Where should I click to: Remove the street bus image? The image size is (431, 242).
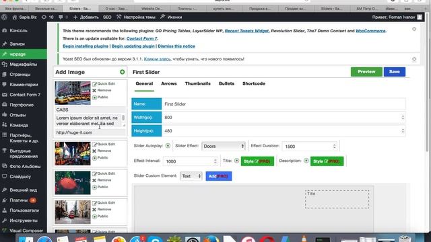pos(102,209)
